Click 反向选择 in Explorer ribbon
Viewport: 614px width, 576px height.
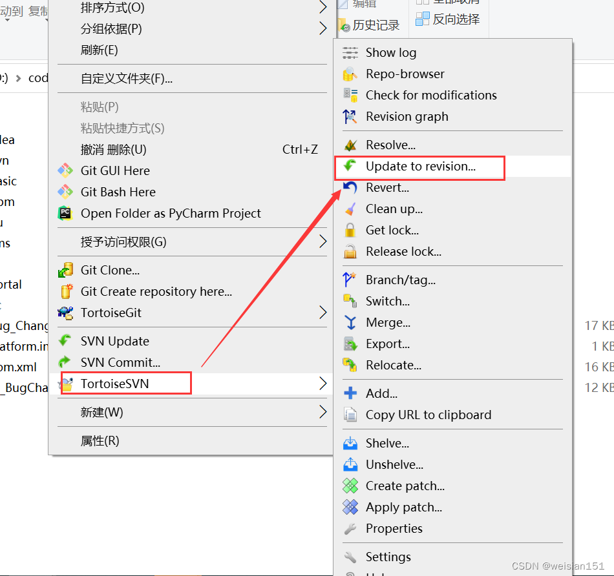448,19
